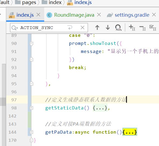The image size is (159, 146).
Task: Add selection for next occurrence icon
Action: (x=132, y=27)
